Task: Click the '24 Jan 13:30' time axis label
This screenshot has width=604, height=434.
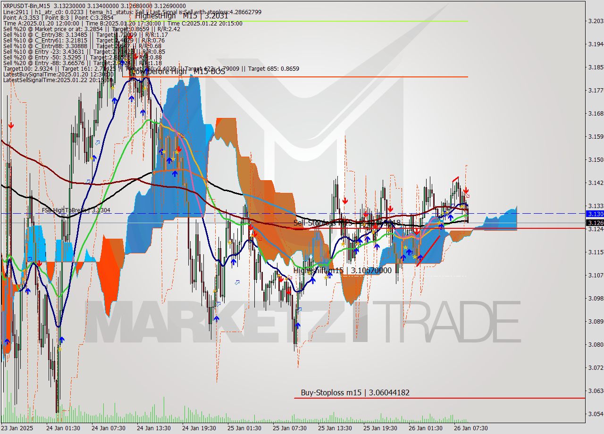Action: pos(153,428)
